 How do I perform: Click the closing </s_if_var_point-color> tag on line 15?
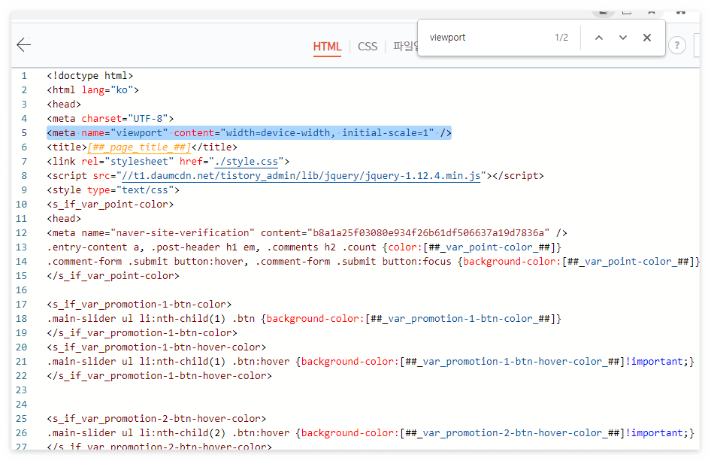click(x=113, y=276)
